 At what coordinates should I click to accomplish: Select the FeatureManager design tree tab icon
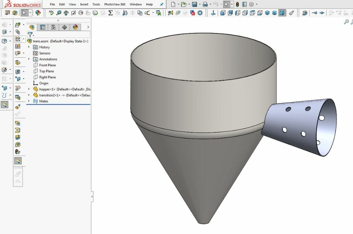(32, 27)
